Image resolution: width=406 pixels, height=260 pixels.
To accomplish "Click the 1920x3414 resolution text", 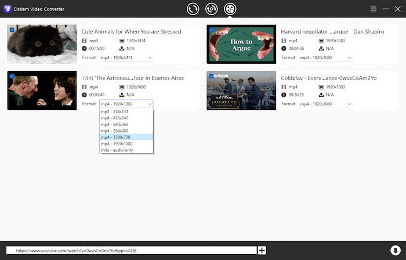I will [136, 41].
